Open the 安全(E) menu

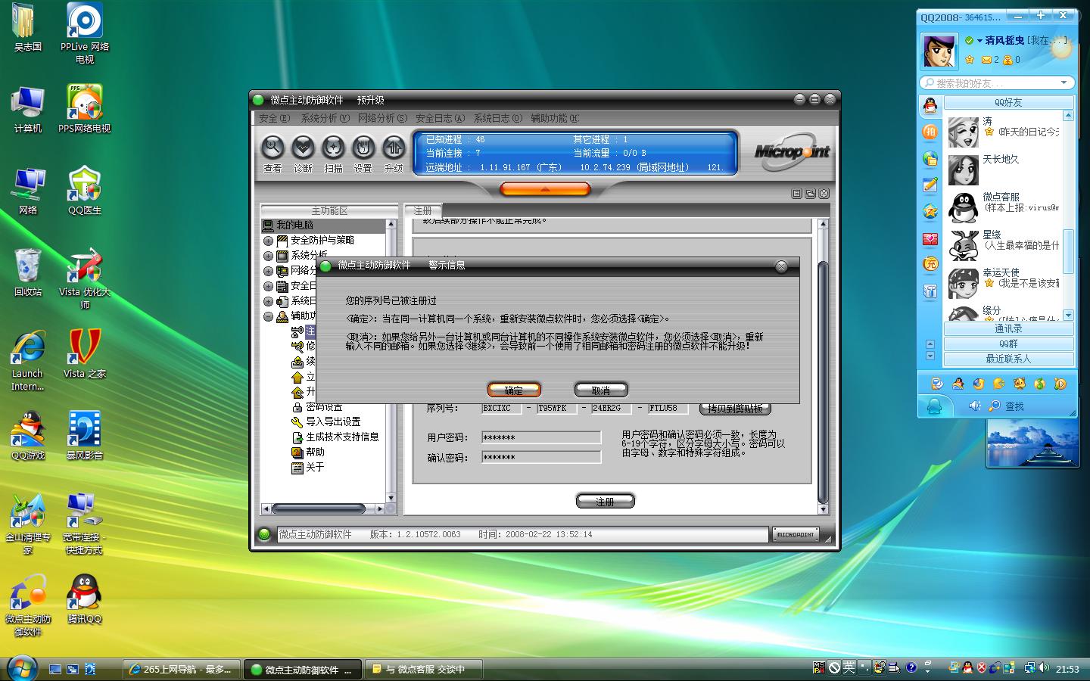274,118
